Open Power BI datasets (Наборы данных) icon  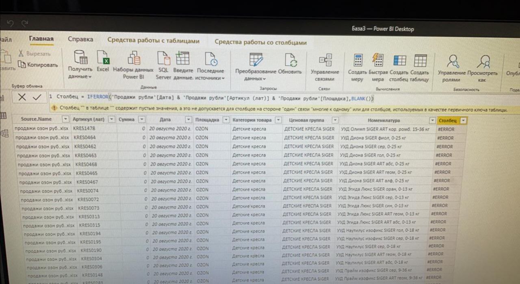[x=133, y=59]
